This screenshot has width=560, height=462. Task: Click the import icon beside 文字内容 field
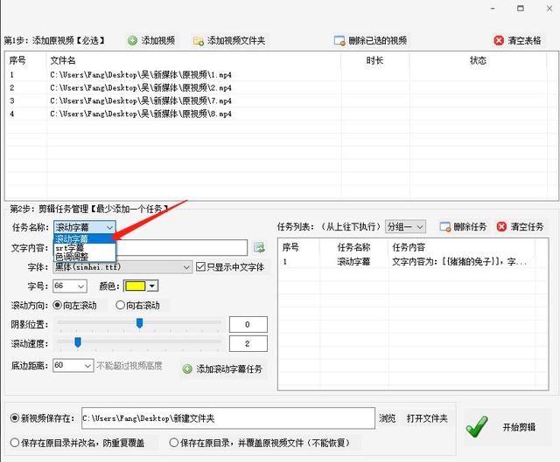pyautogui.click(x=259, y=248)
